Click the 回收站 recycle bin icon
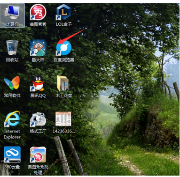The image size is (180, 177). point(12,48)
